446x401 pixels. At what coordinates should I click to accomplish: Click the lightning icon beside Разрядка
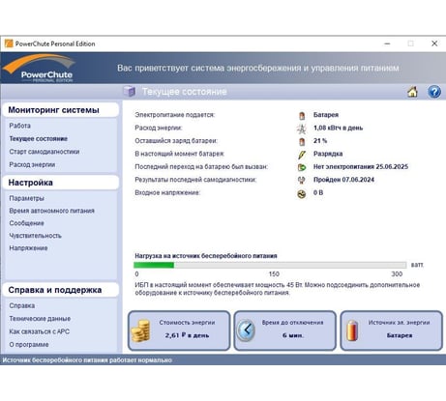pos(302,155)
